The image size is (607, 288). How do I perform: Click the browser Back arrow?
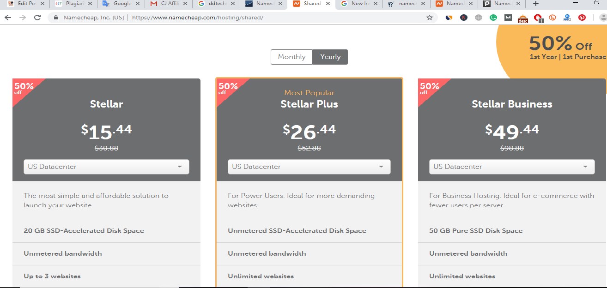pos(8,18)
